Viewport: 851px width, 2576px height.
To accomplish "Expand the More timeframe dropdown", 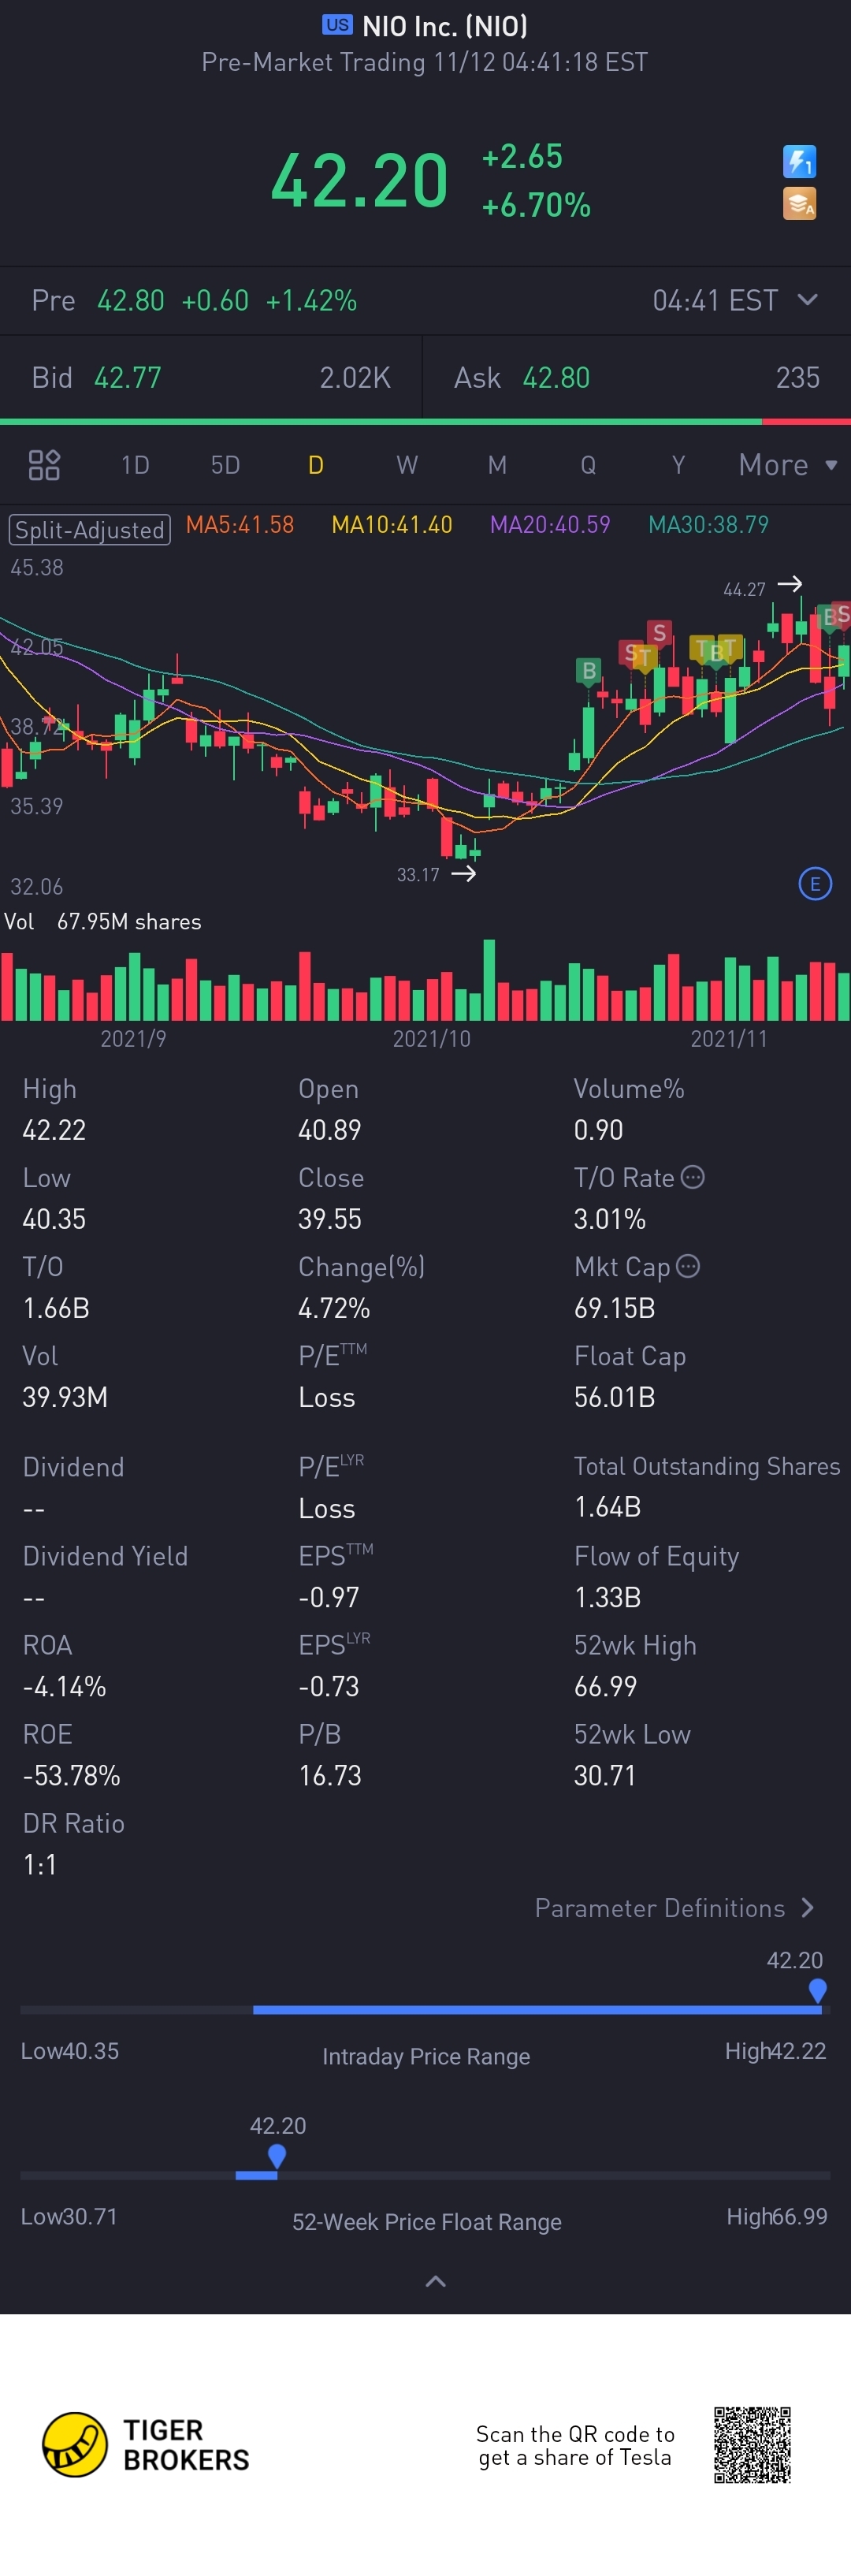I will (787, 465).
